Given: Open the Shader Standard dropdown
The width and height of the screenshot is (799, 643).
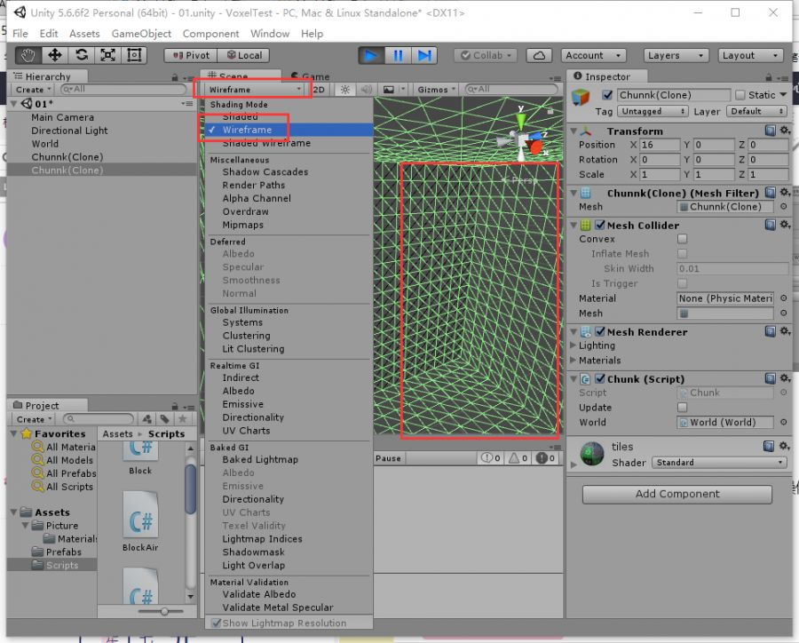Looking at the screenshot, I should (719, 463).
